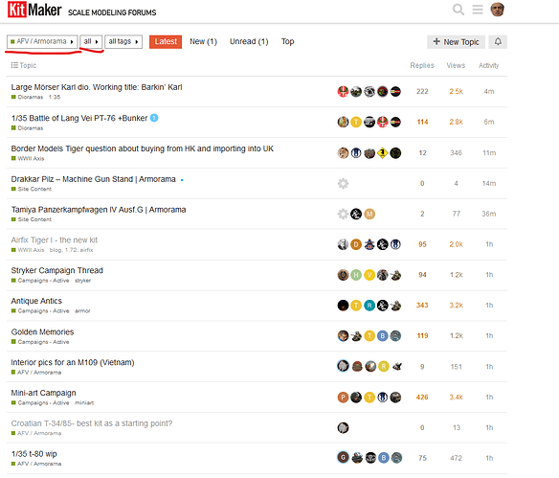Click the 4m activity time for Mörser Karl

tap(489, 91)
